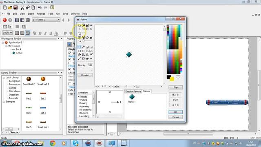The height and width of the screenshot is (147, 261).
Task: Collapse the Frame 1 tree node
Action: [x=7, y=46]
